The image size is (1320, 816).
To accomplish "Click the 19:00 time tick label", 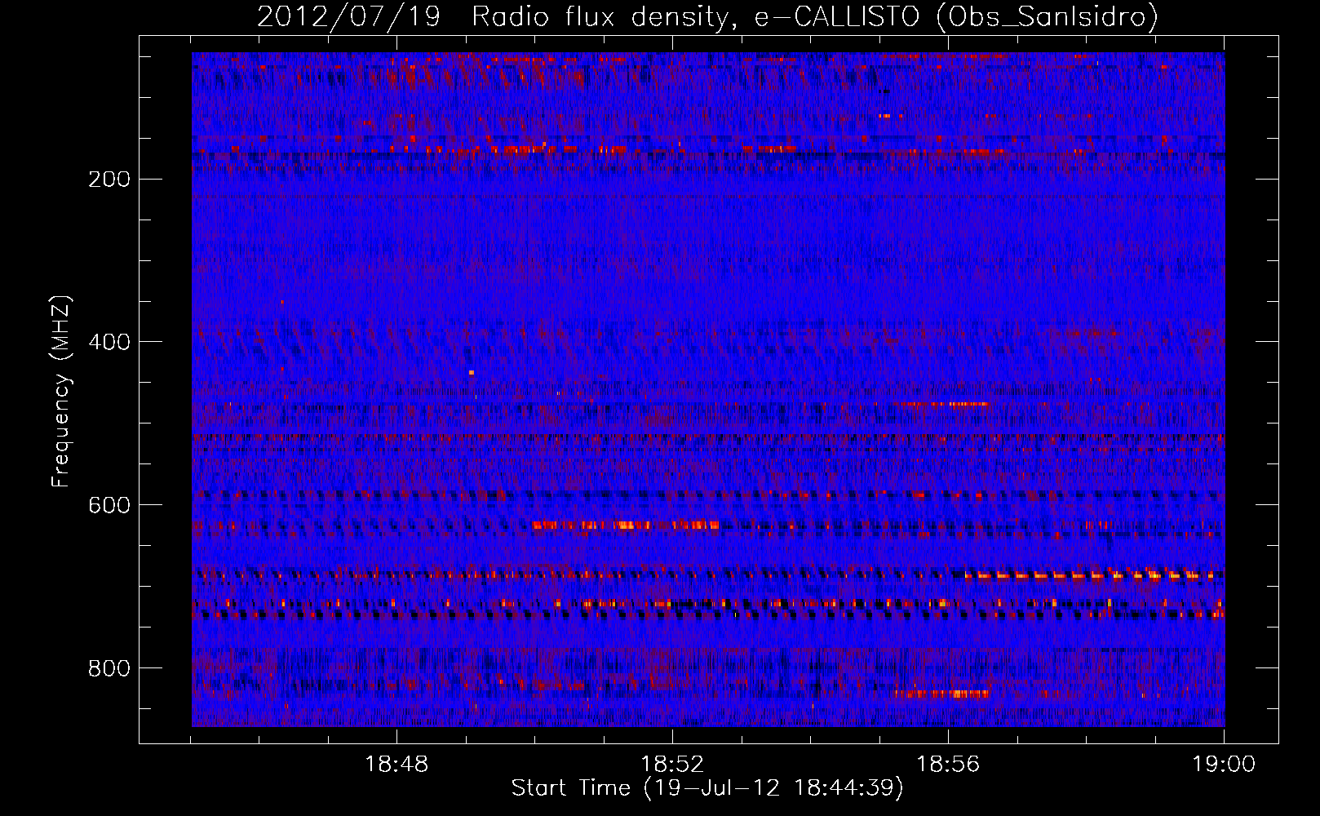I will (x=1224, y=765).
